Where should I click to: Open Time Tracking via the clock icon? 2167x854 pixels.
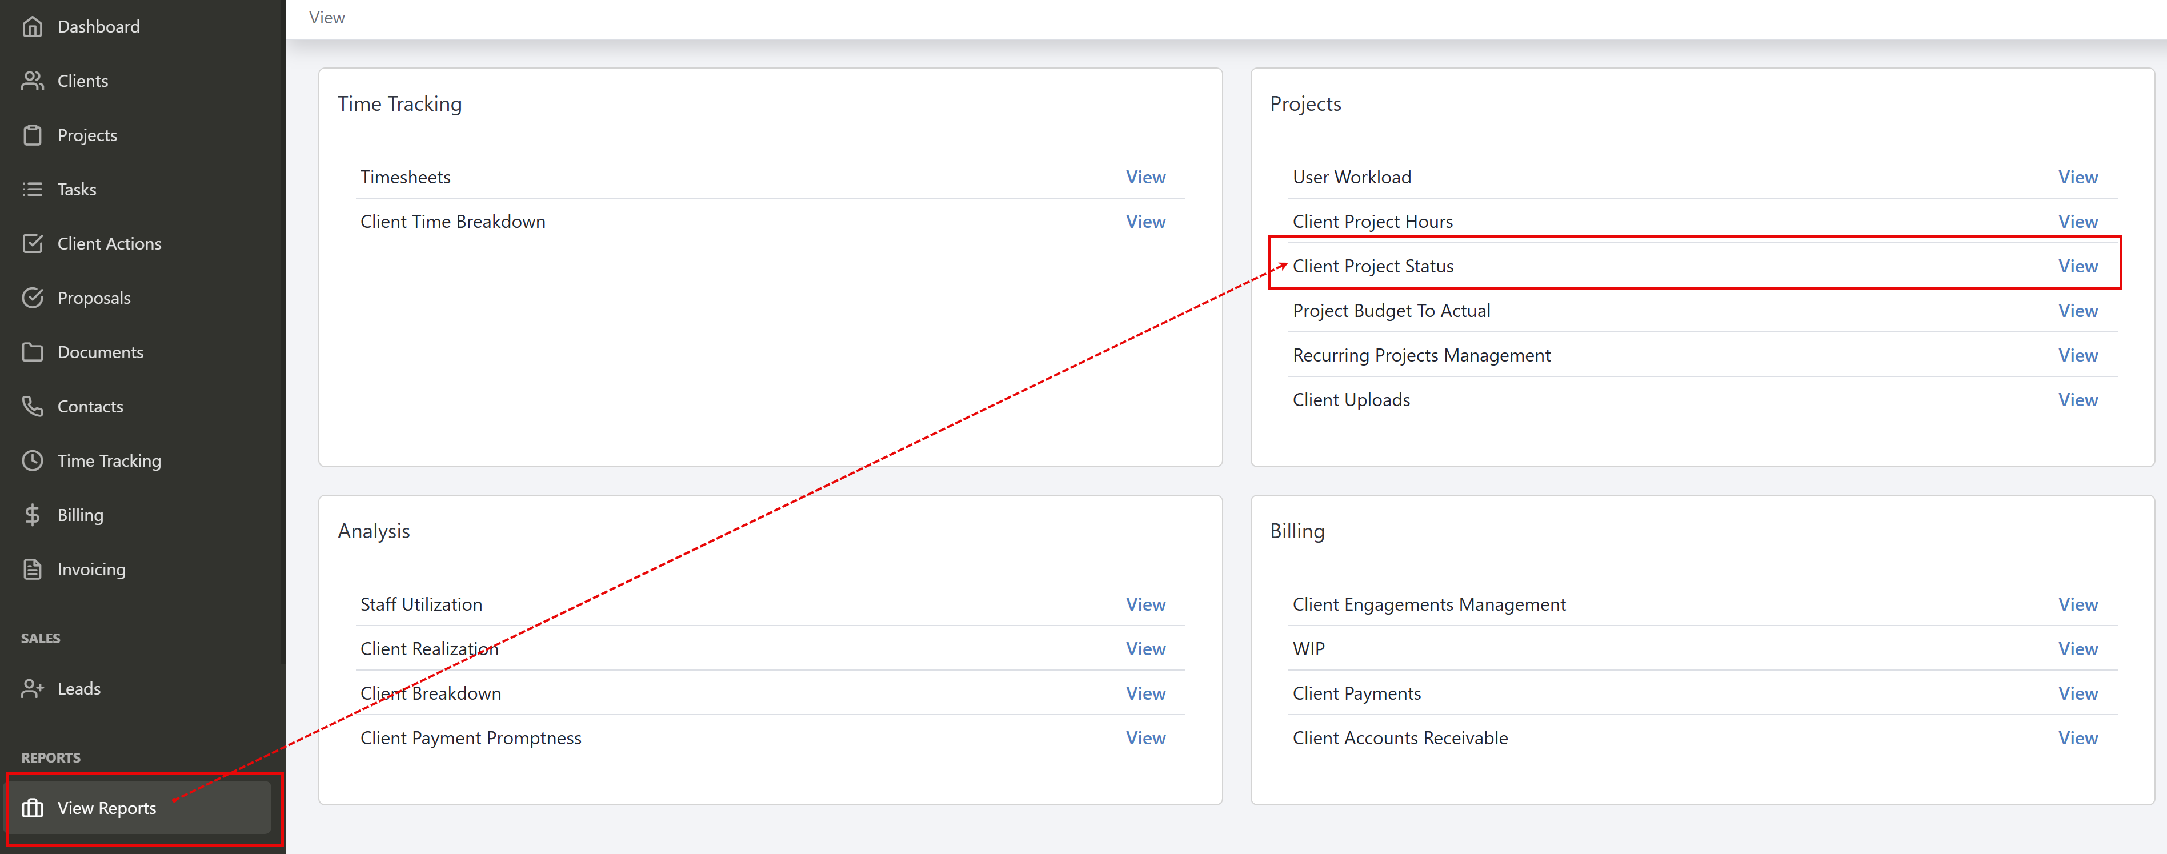pos(33,460)
